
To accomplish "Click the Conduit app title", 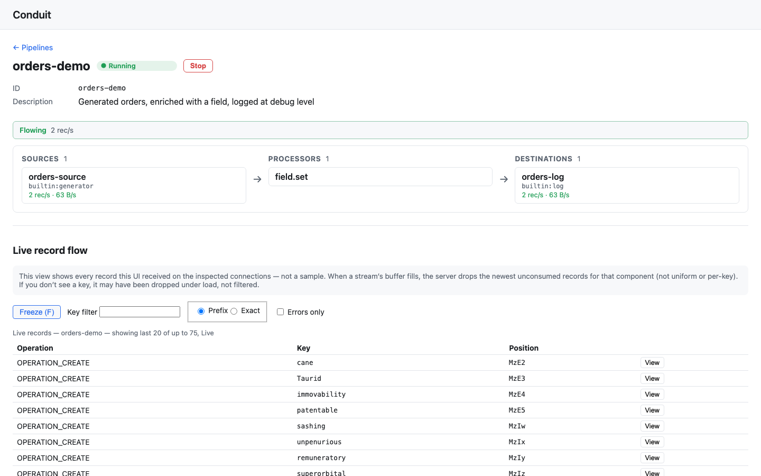I will point(32,15).
